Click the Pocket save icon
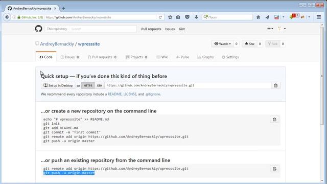Screen dimensions: 327x184 tap(187, 17)
